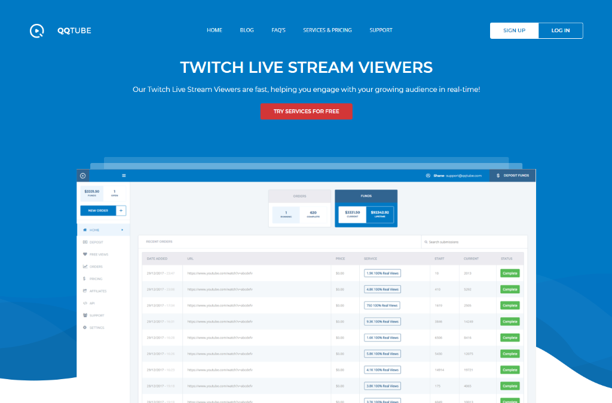Select the Affiliates sidebar item
The height and width of the screenshot is (403, 612).
click(103, 291)
